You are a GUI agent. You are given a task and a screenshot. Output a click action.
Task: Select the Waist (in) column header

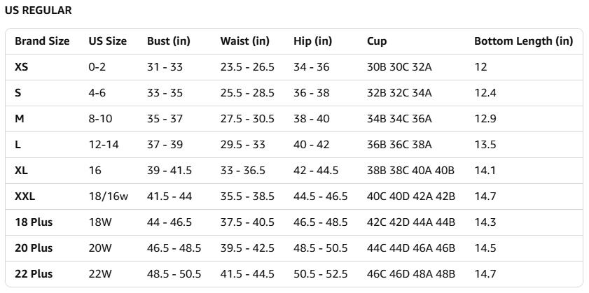point(244,41)
